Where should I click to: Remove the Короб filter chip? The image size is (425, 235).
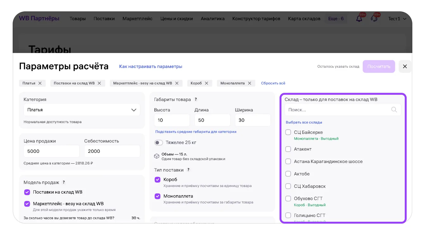pyautogui.click(x=206, y=83)
